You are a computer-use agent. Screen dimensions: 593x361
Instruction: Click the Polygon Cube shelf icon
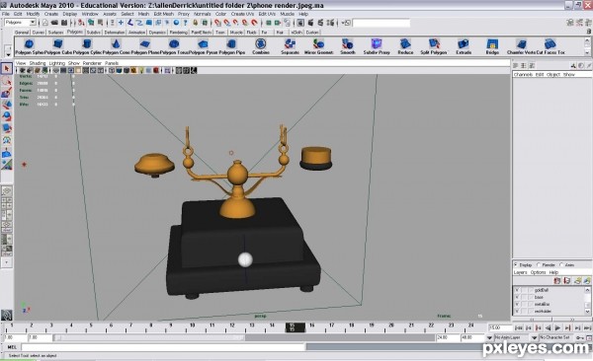tap(58, 43)
